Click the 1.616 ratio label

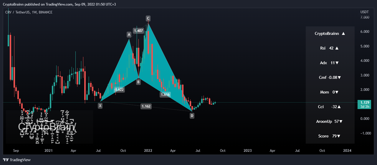click(165, 94)
